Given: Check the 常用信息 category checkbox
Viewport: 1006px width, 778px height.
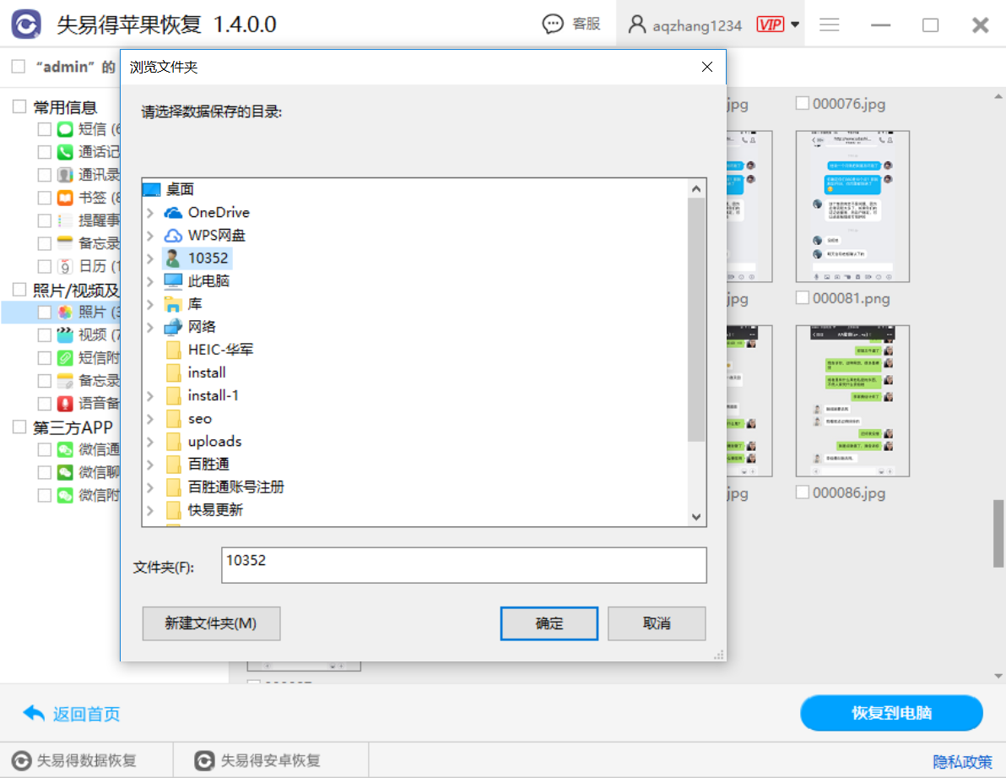Looking at the screenshot, I should [x=18, y=105].
